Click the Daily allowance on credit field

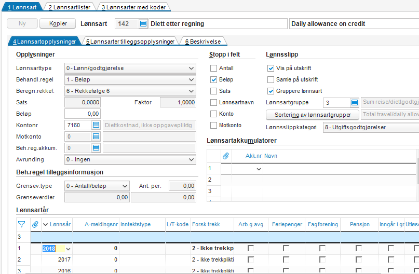click(x=354, y=24)
